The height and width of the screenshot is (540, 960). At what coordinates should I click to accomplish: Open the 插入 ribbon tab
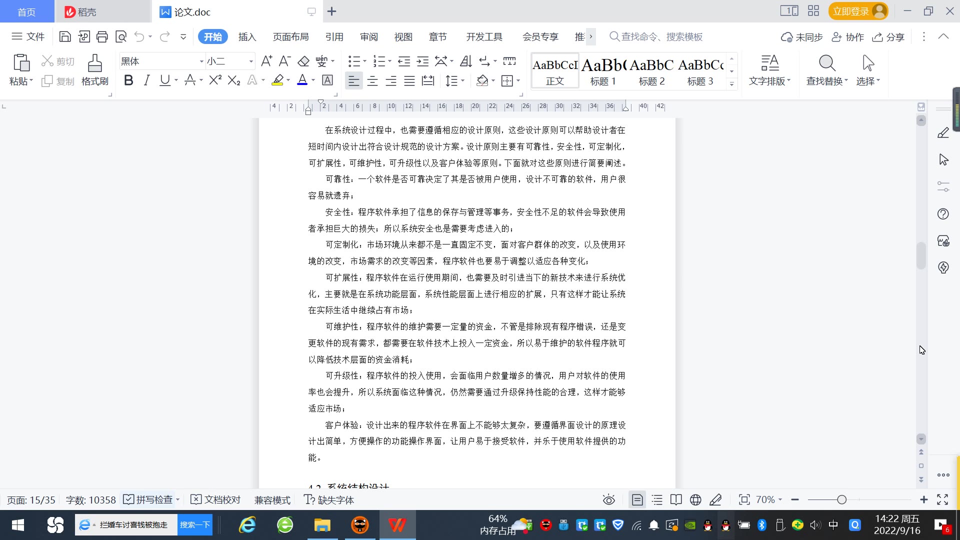(247, 37)
